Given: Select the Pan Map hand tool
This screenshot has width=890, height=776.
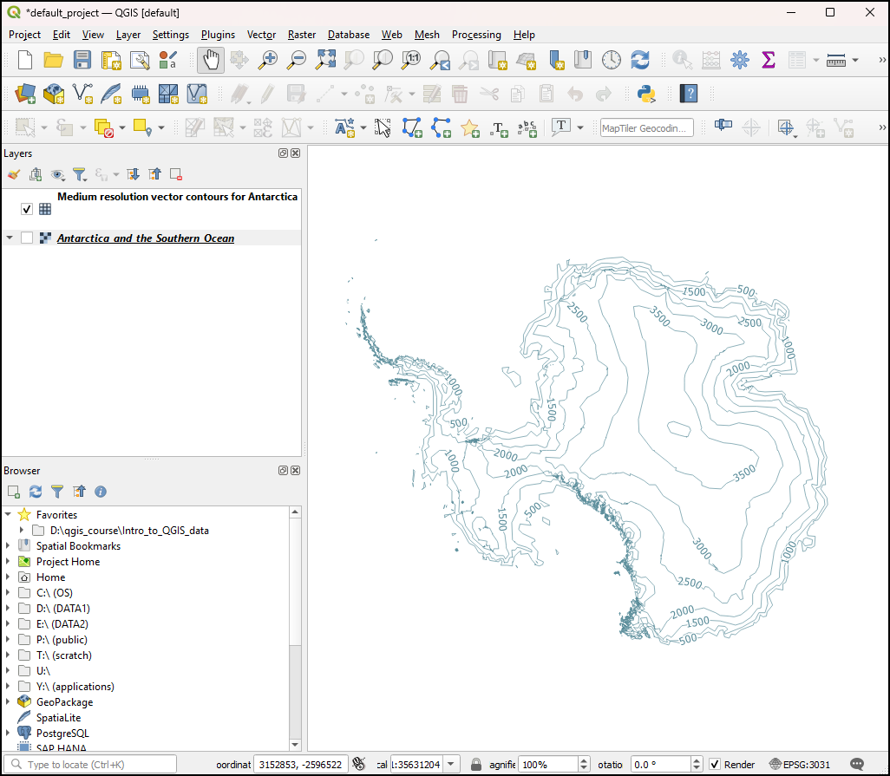Looking at the screenshot, I should (211, 60).
